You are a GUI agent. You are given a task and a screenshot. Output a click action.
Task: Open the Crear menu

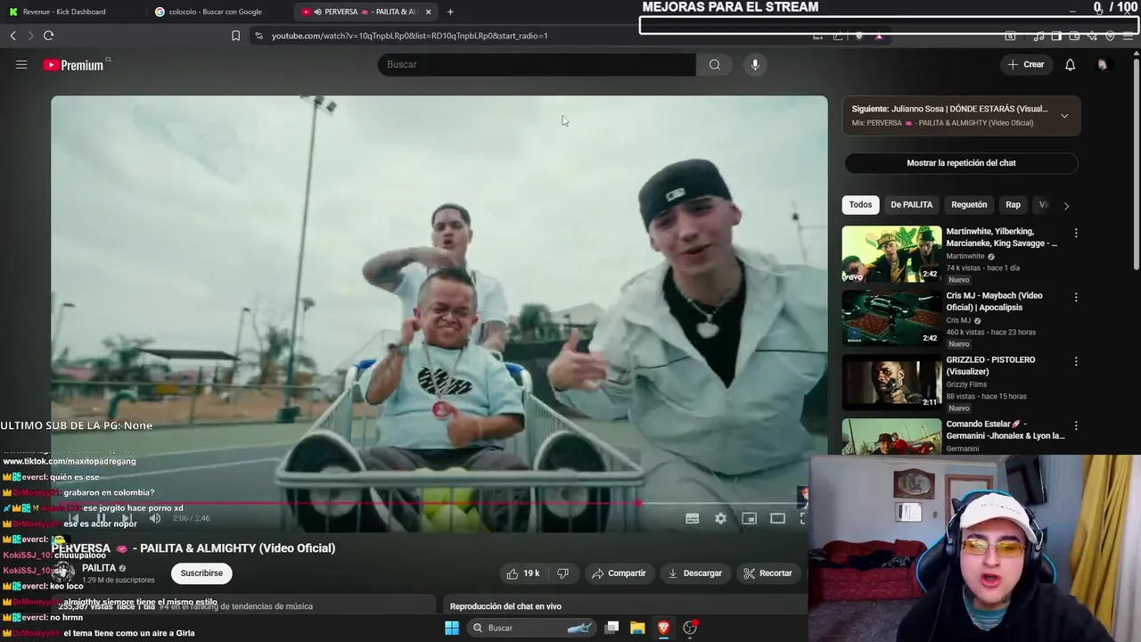pos(1026,64)
